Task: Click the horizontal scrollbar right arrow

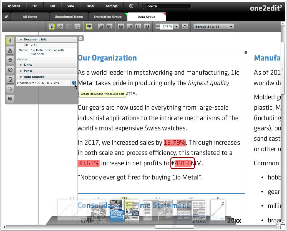Action: click(278, 227)
